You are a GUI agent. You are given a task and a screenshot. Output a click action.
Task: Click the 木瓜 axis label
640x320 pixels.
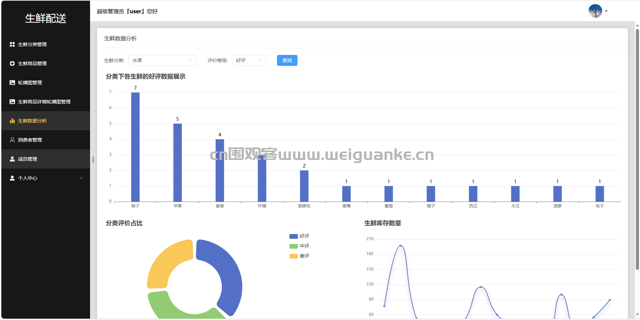point(515,206)
